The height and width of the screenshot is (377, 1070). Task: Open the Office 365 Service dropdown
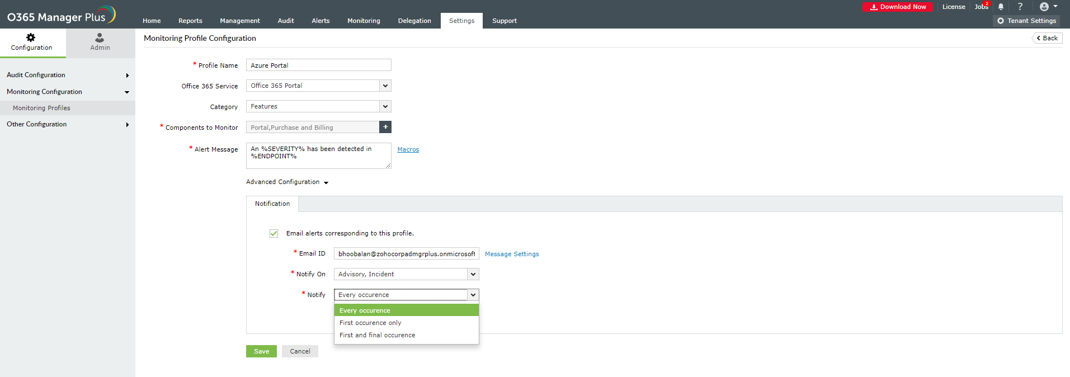click(318, 86)
